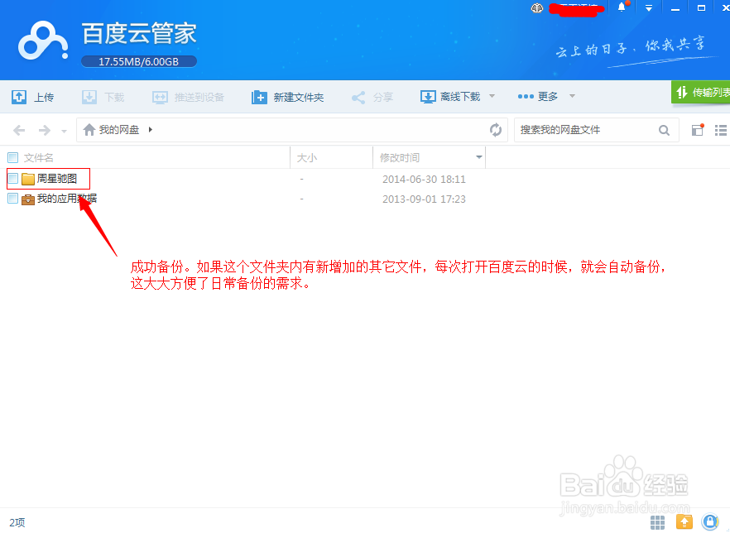Toggle the select-all checkbox next to 文件名
The height and width of the screenshot is (533, 730).
click(13, 157)
